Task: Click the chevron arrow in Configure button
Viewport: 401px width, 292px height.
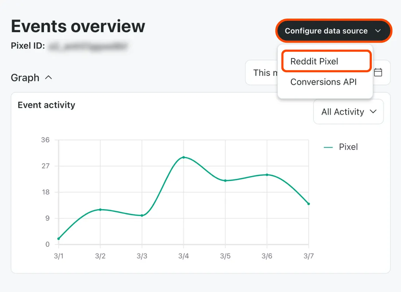Action: coord(378,31)
